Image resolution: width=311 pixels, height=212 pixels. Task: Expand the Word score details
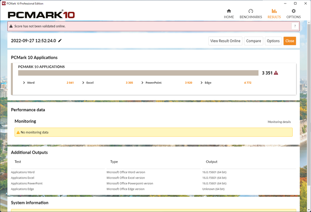[24, 82]
